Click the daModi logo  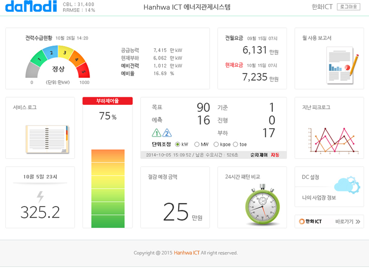tap(31, 6)
